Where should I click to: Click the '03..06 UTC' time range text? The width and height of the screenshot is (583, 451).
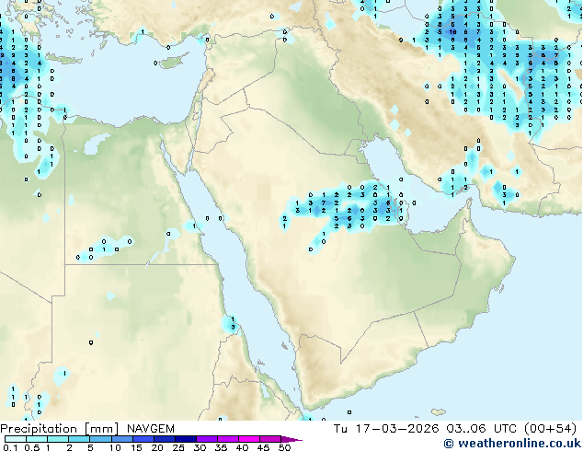(x=482, y=429)
